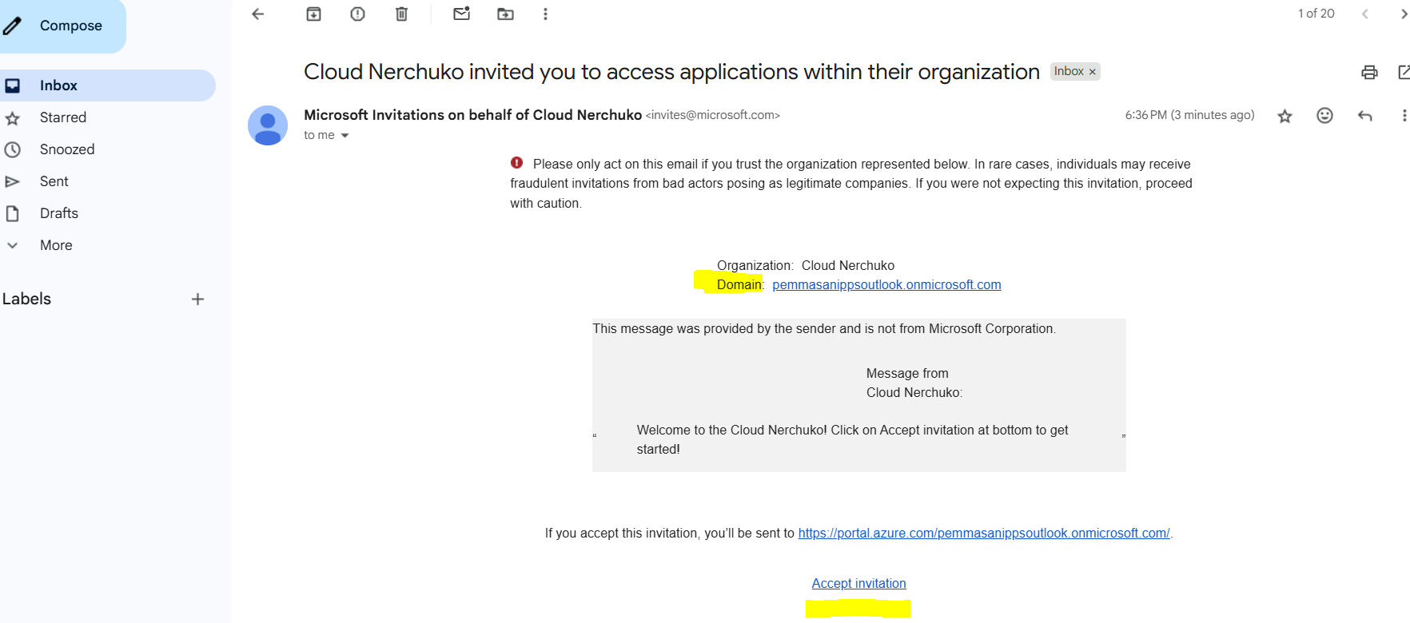
Task: Delete the email with the trash icon
Action: [x=401, y=14]
